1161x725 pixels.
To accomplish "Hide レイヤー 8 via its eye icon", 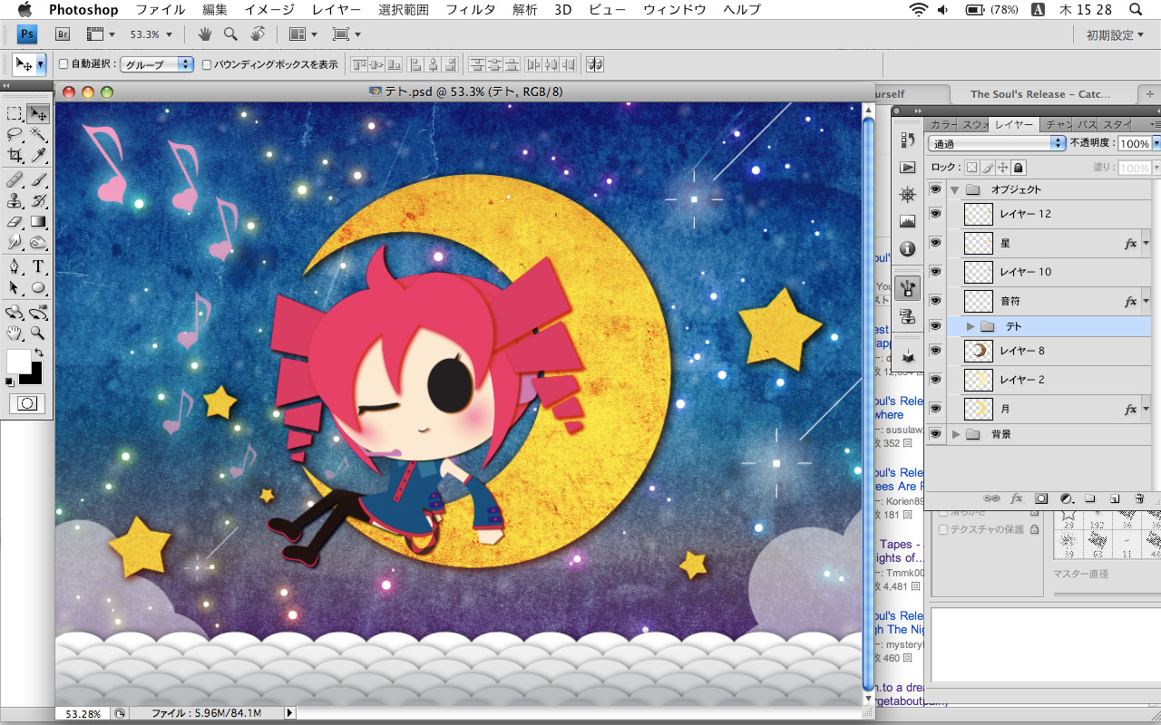I will (x=935, y=351).
